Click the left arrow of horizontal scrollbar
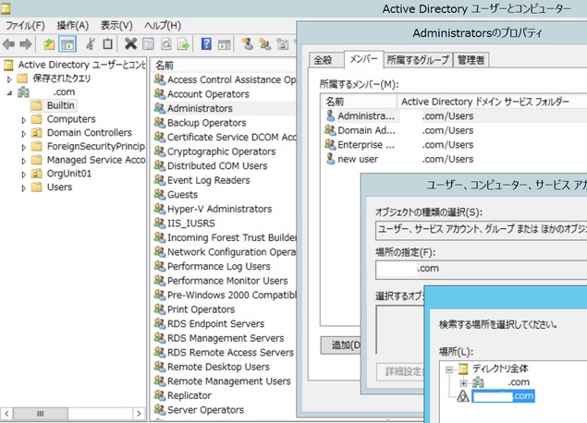 coord(6,413)
